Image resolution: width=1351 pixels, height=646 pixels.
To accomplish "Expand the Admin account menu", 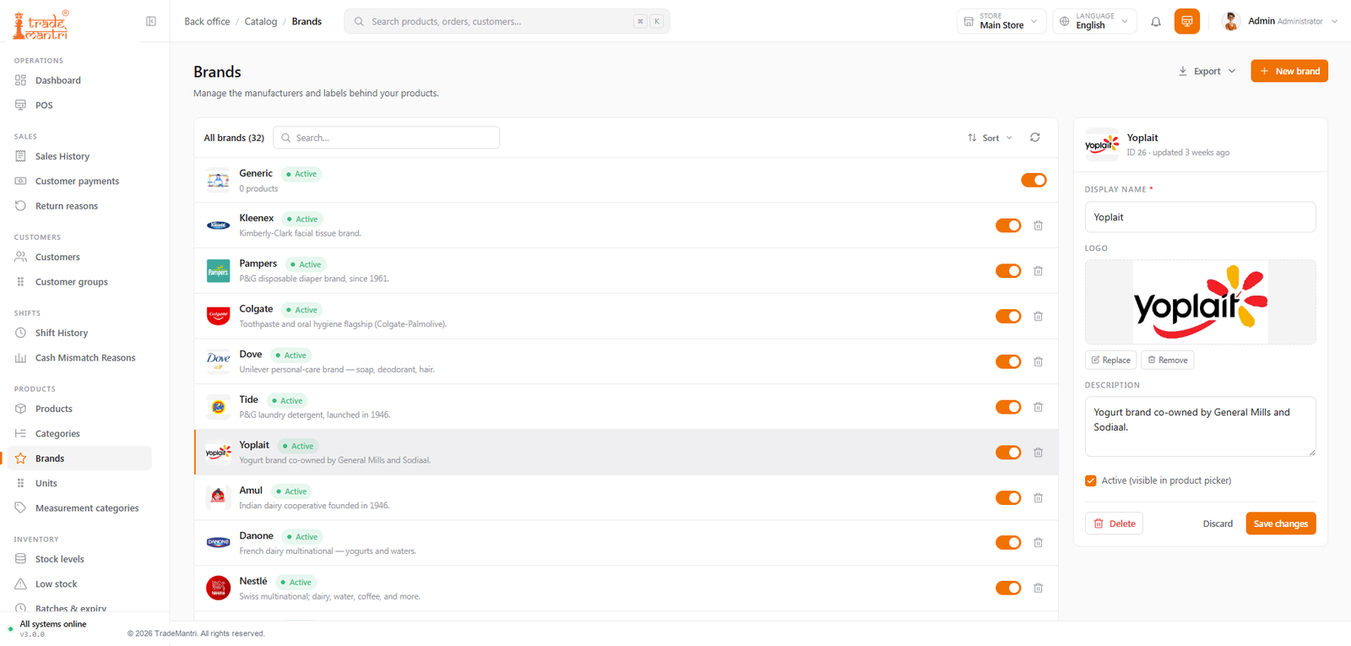I will click(x=1280, y=21).
